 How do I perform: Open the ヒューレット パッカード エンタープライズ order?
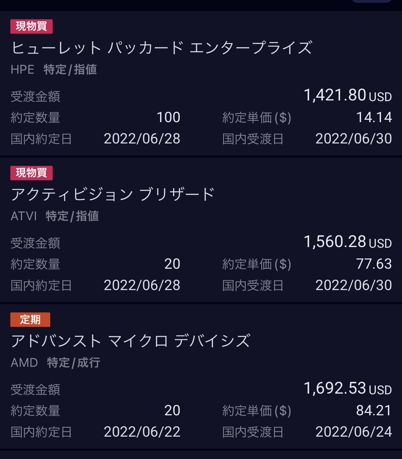(x=162, y=48)
